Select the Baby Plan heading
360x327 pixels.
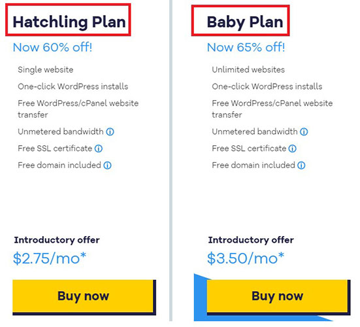point(245,22)
